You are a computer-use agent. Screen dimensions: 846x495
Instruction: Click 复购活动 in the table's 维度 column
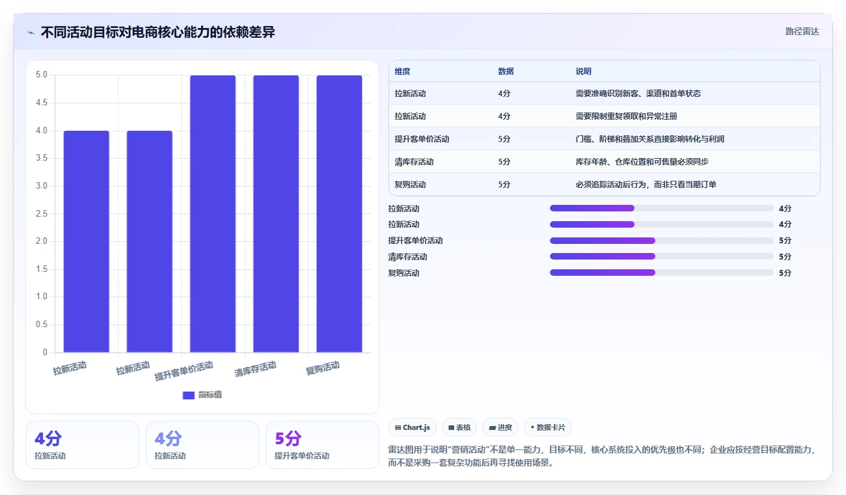click(x=410, y=185)
